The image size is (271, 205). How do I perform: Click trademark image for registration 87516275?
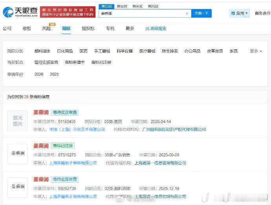point(18,154)
